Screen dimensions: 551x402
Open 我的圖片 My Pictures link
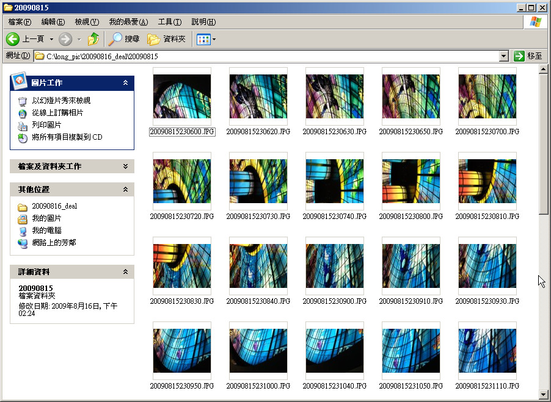(x=46, y=218)
